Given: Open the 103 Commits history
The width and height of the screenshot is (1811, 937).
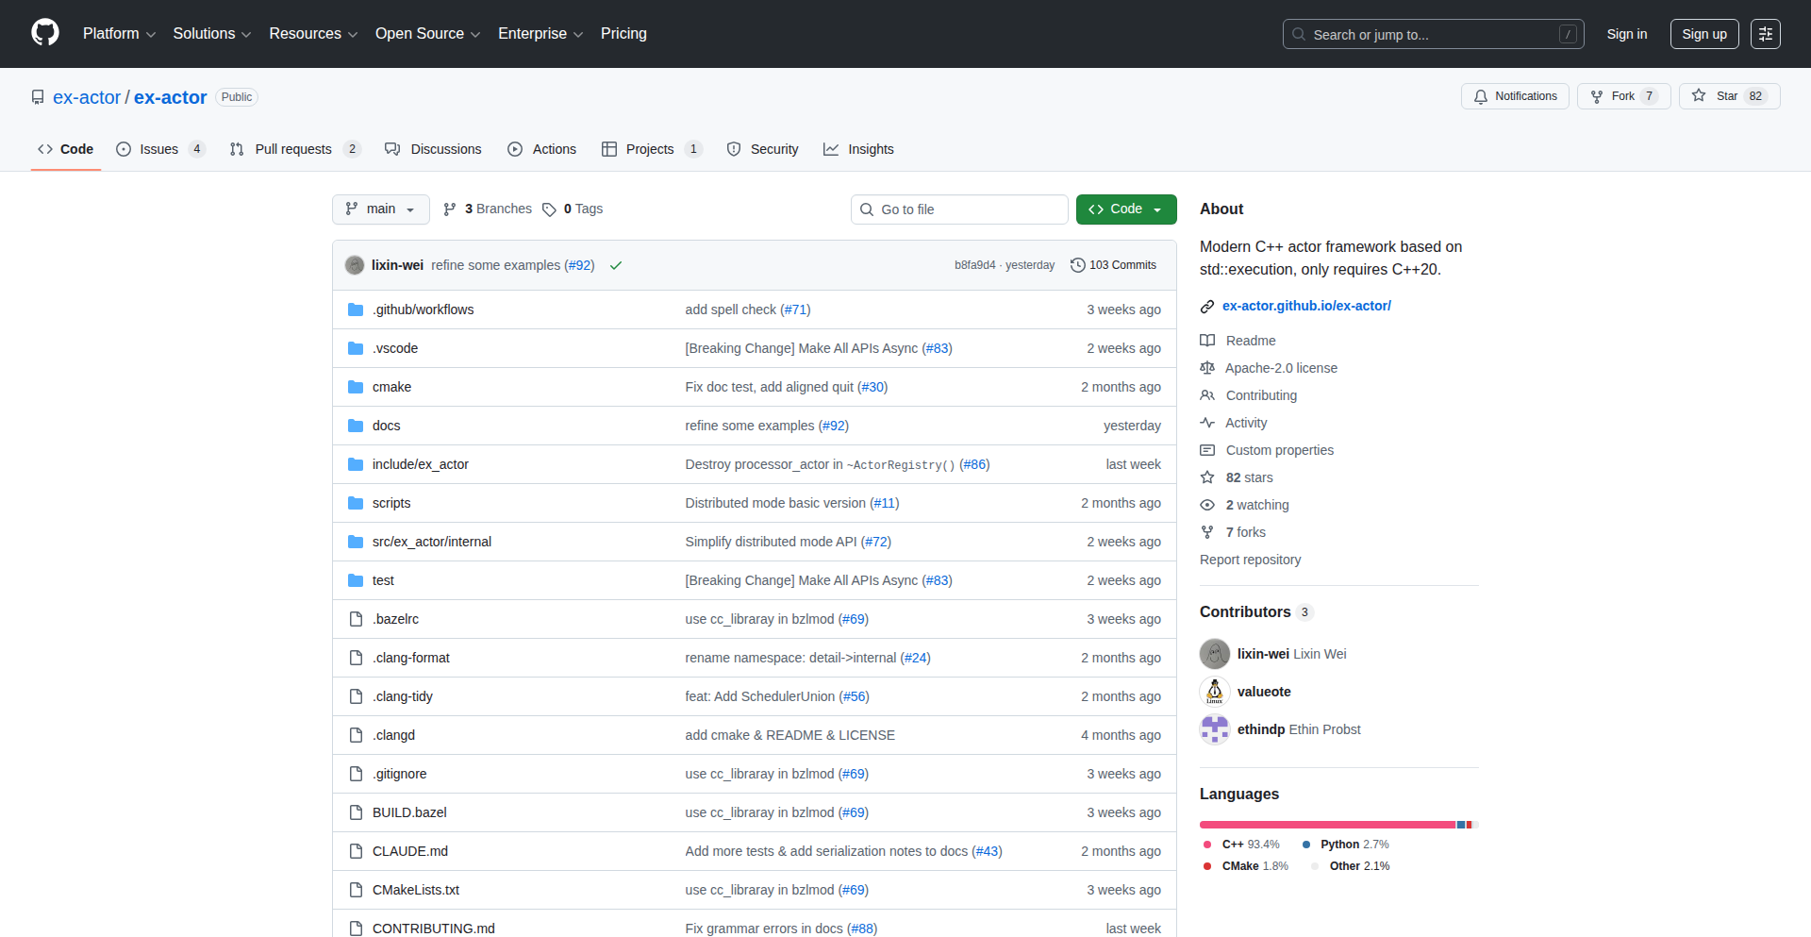Looking at the screenshot, I should coord(1113,265).
